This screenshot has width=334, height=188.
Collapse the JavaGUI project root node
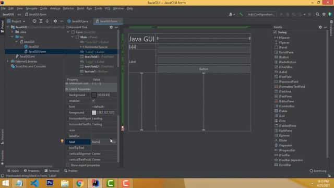8,27
